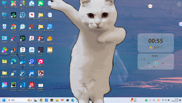Select the anime mahjong game desktop icon
The width and height of the screenshot is (182, 103).
[41, 74]
